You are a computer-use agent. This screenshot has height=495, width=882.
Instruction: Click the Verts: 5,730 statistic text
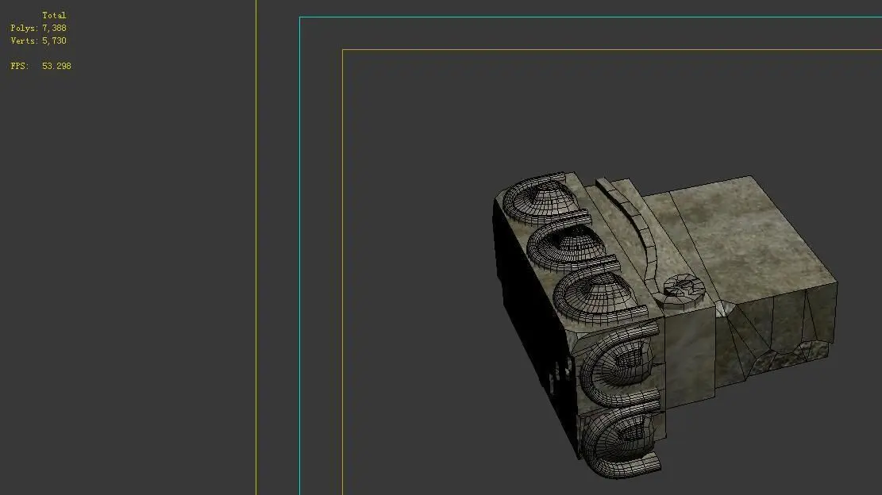(x=38, y=41)
